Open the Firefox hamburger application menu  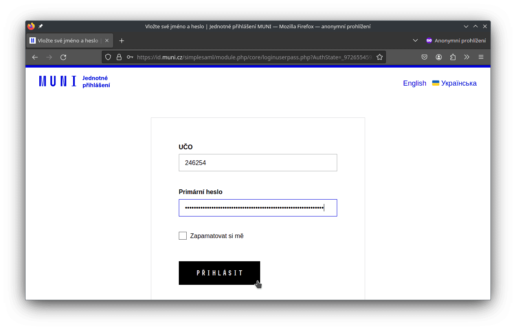(481, 57)
